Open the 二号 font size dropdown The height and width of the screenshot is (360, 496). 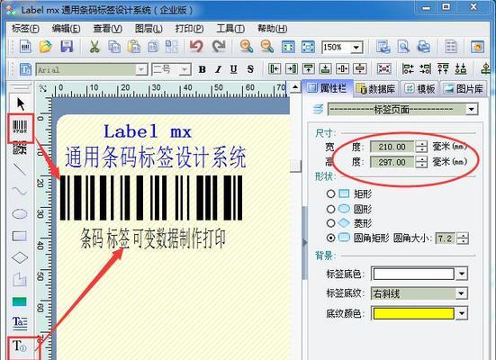pos(184,69)
